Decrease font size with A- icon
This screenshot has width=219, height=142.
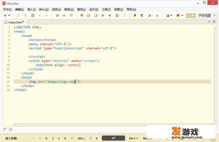(157, 16)
